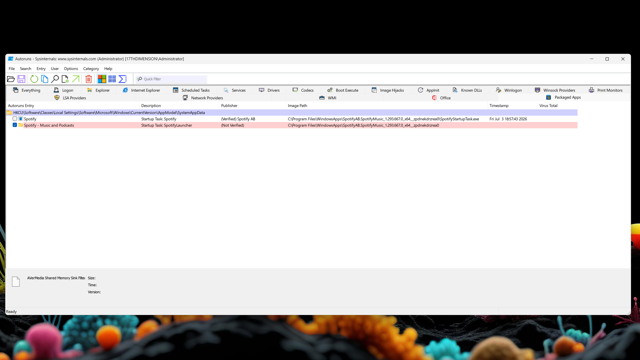
Task: Switch to the Network Providers tab
Action: [203, 98]
